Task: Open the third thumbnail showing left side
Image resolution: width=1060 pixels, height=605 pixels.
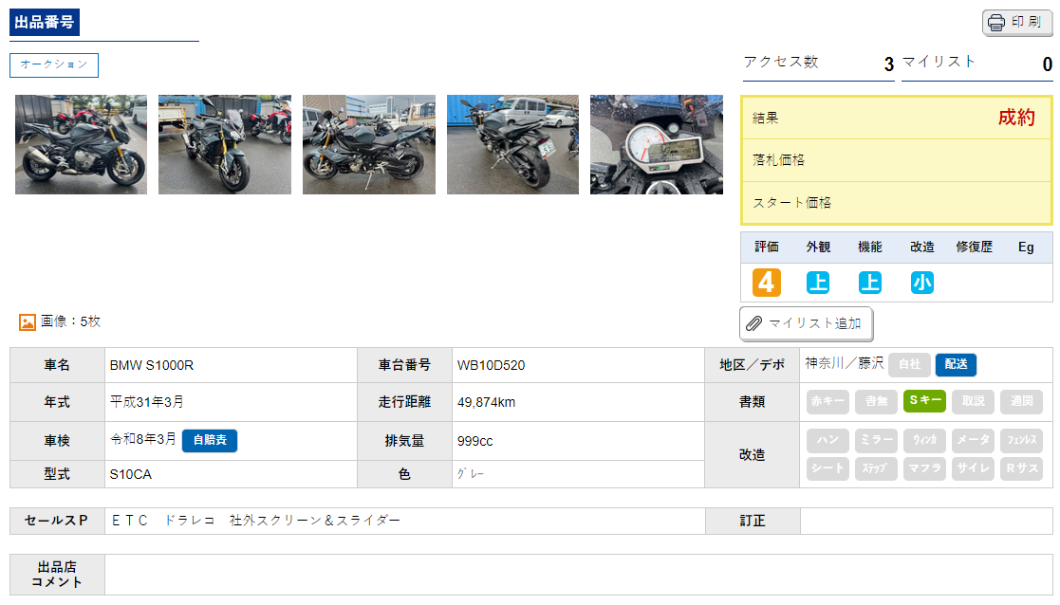Action: [x=369, y=144]
